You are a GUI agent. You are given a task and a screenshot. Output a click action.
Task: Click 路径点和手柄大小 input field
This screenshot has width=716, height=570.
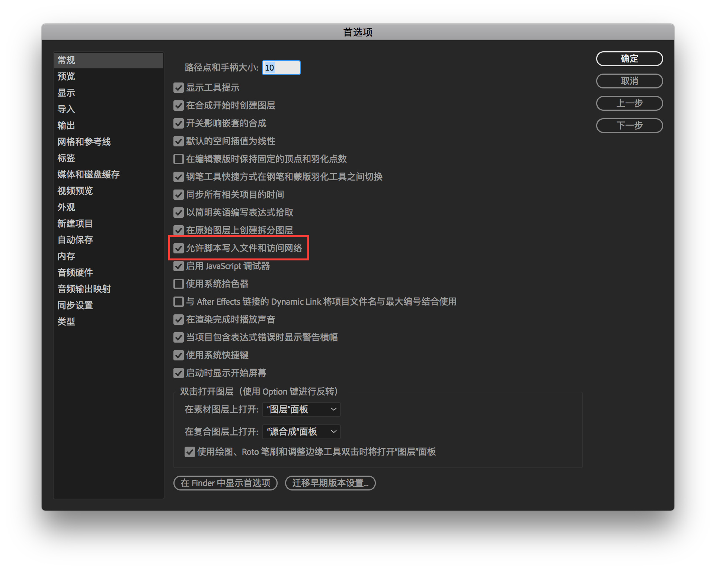point(281,68)
